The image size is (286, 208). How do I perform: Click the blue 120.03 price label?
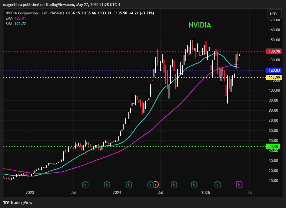[x=274, y=70]
